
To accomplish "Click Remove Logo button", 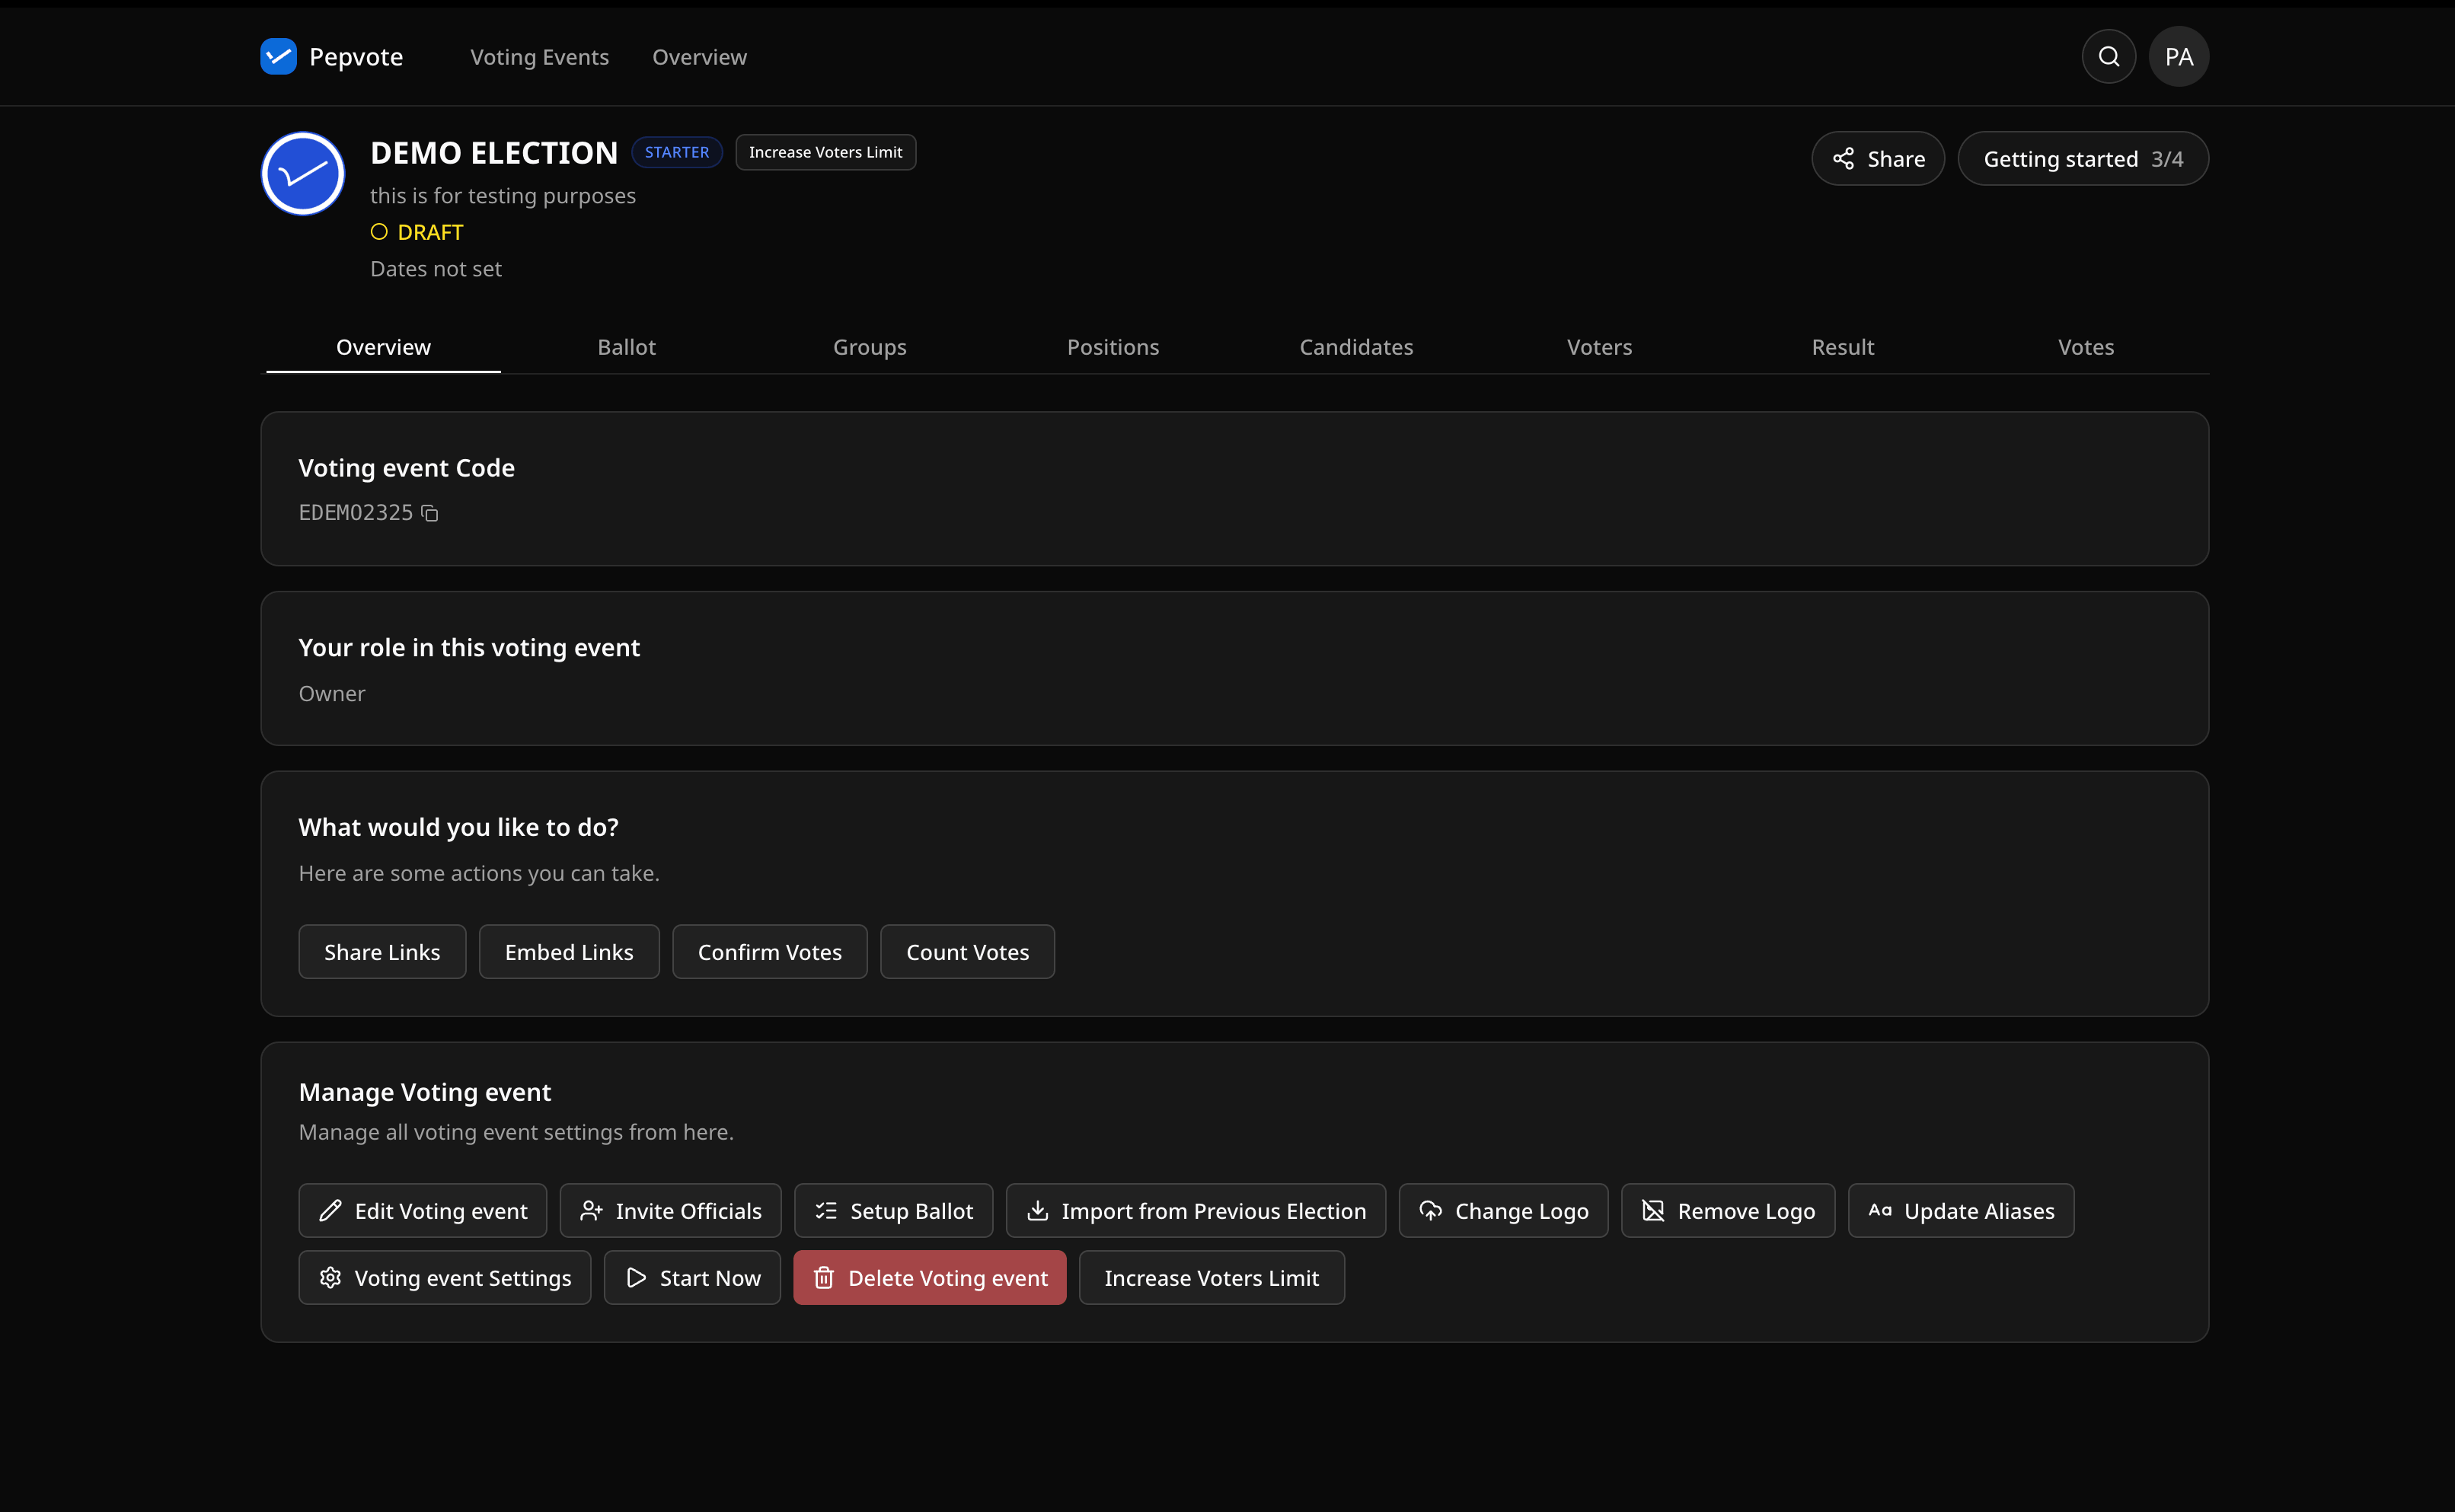I will 1727,1211.
